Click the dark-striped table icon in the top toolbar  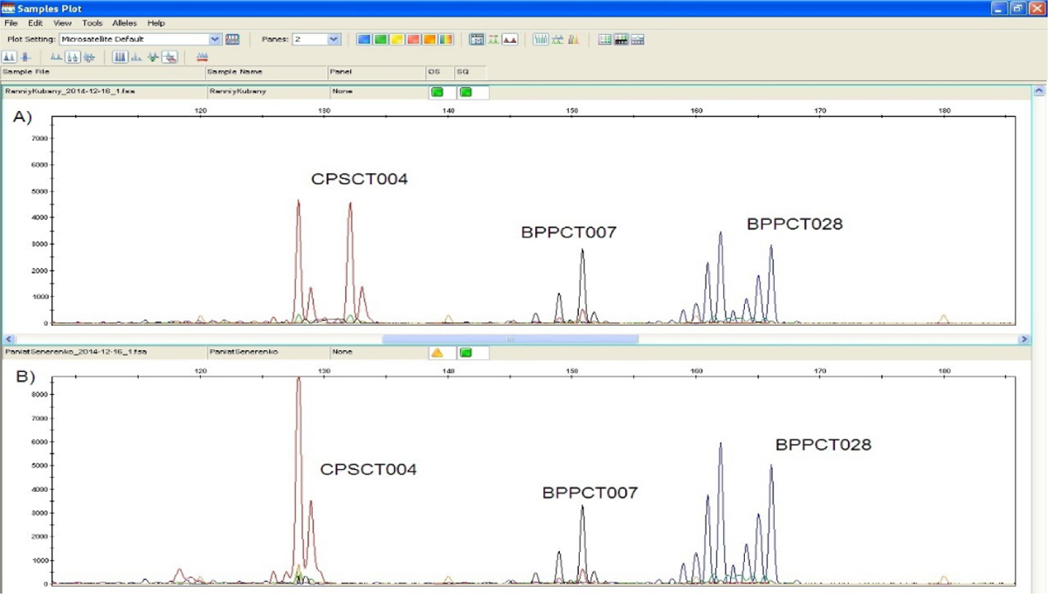[x=621, y=39]
